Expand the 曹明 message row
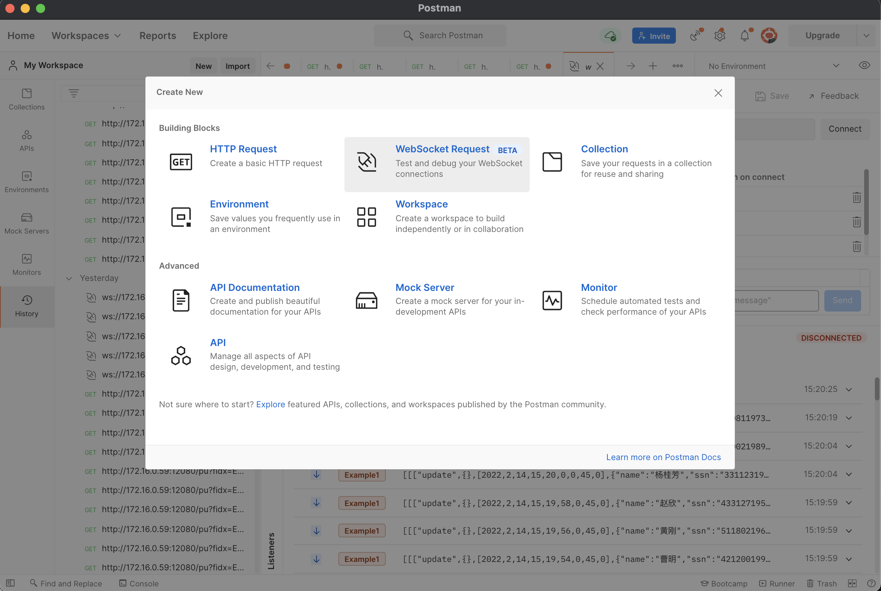This screenshot has height=591, width=881. coord(849,559)
